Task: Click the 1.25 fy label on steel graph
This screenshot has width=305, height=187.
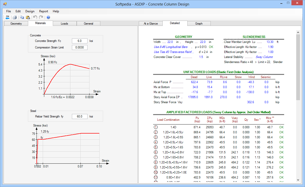Action: pos(45,132)
